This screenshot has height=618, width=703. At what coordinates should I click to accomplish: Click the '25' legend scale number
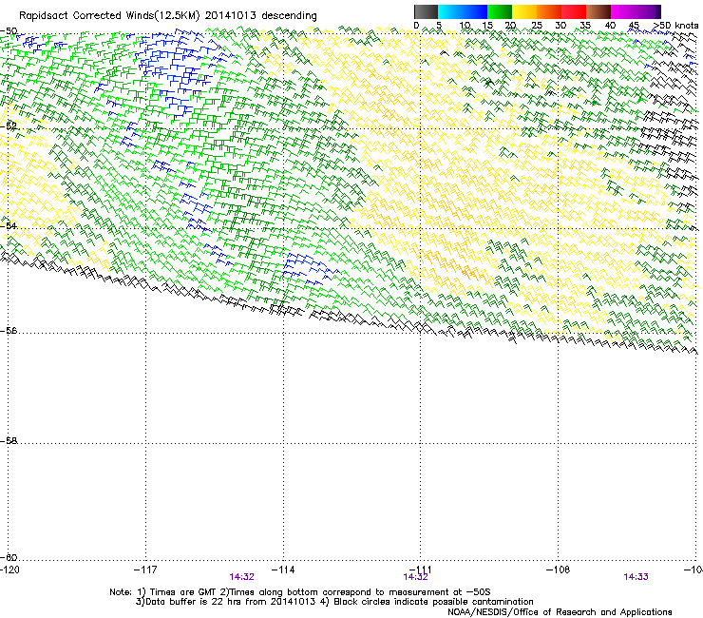click(x=537, y=26)
